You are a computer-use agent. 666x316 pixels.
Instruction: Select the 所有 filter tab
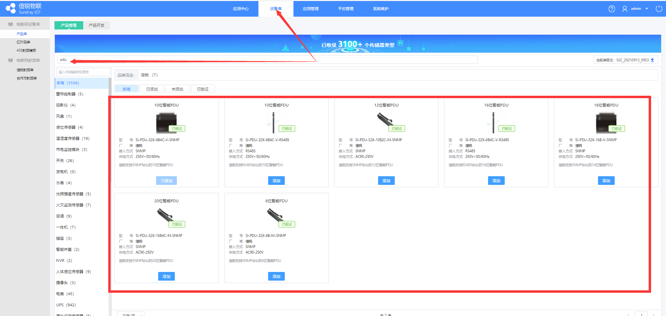tap(127, 89)
